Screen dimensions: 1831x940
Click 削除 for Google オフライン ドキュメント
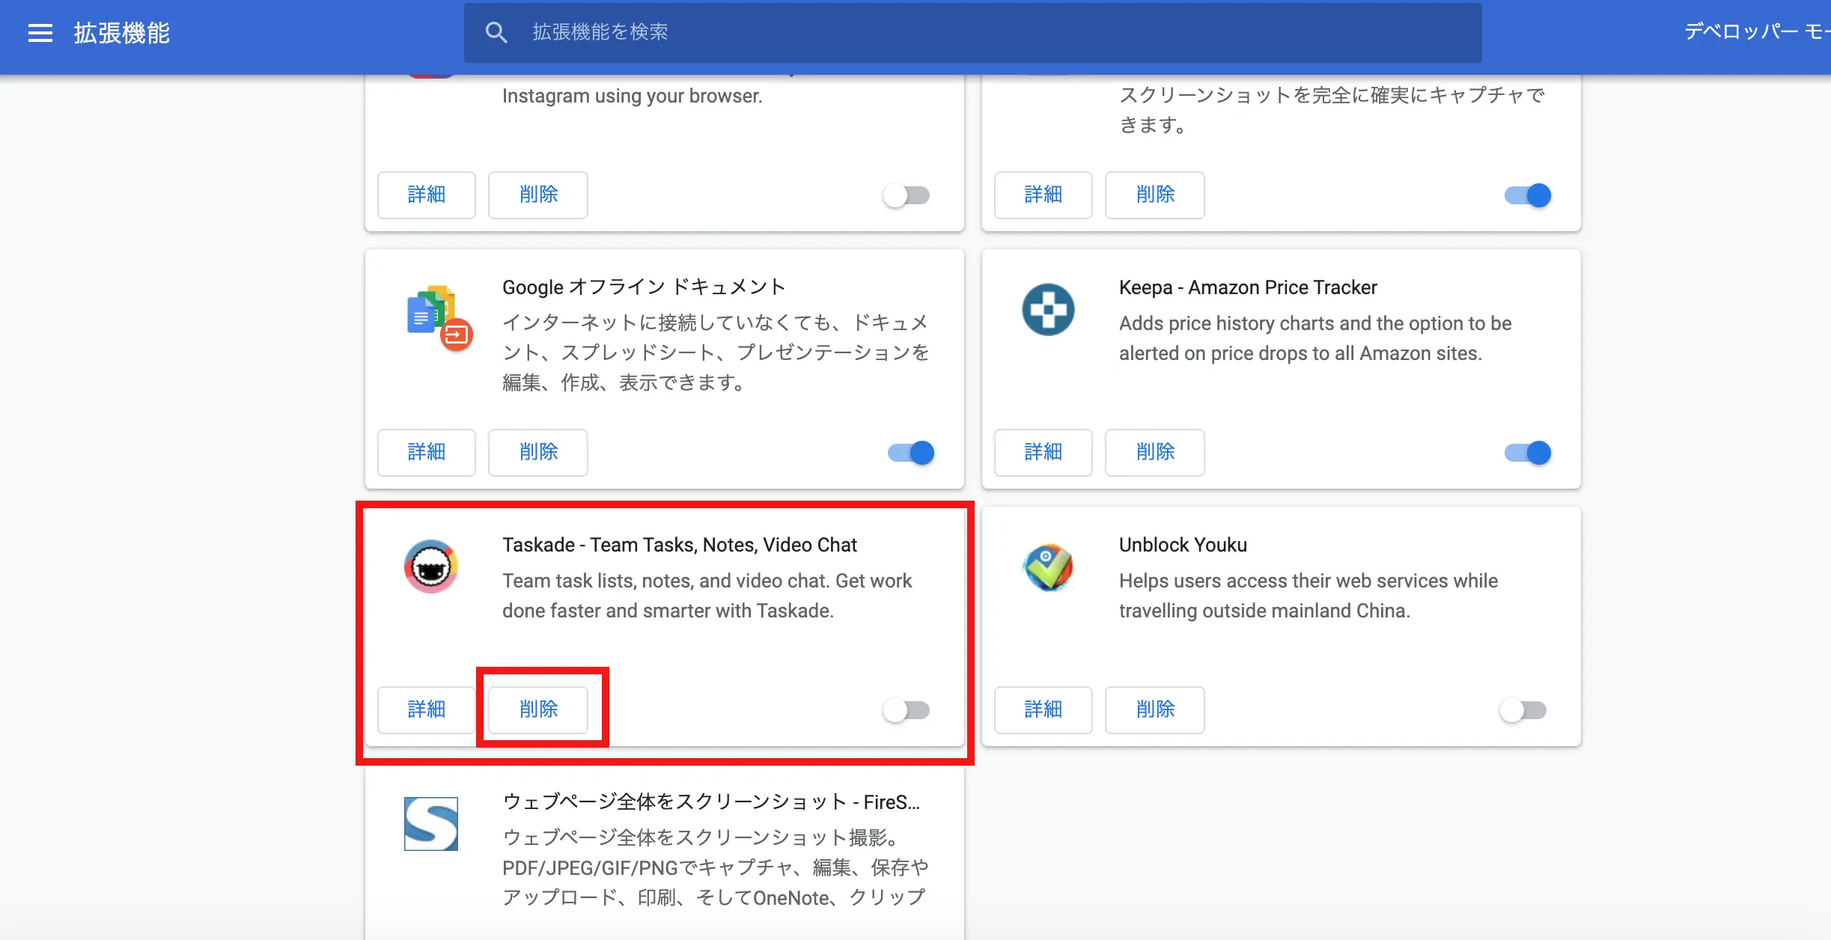tap(538, 452)
